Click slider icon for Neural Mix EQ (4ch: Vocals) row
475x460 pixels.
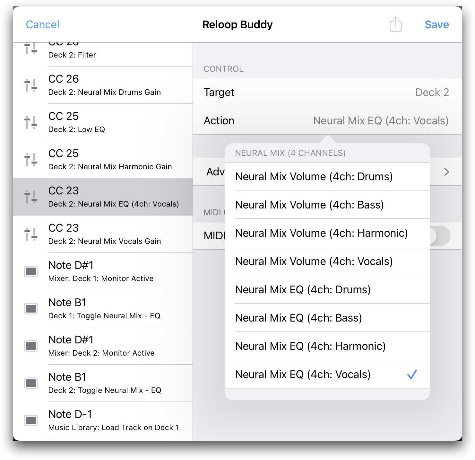31,197
